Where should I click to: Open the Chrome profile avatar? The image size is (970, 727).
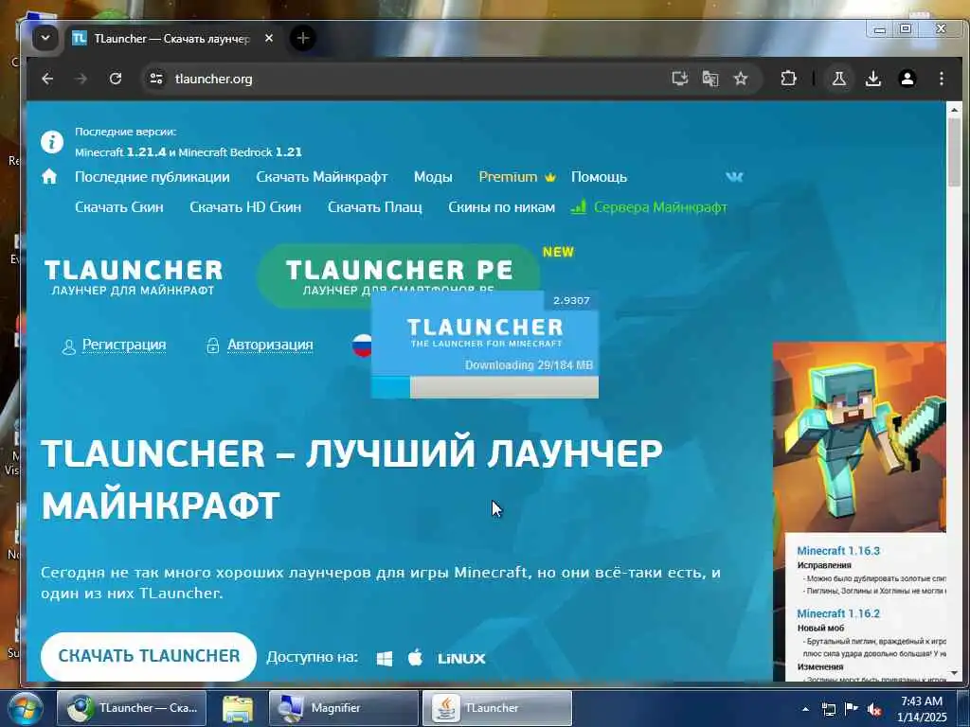pos(907,79)
